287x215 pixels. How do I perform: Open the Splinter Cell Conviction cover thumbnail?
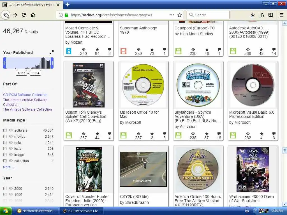pyautogui.click(x=89, y=85)
